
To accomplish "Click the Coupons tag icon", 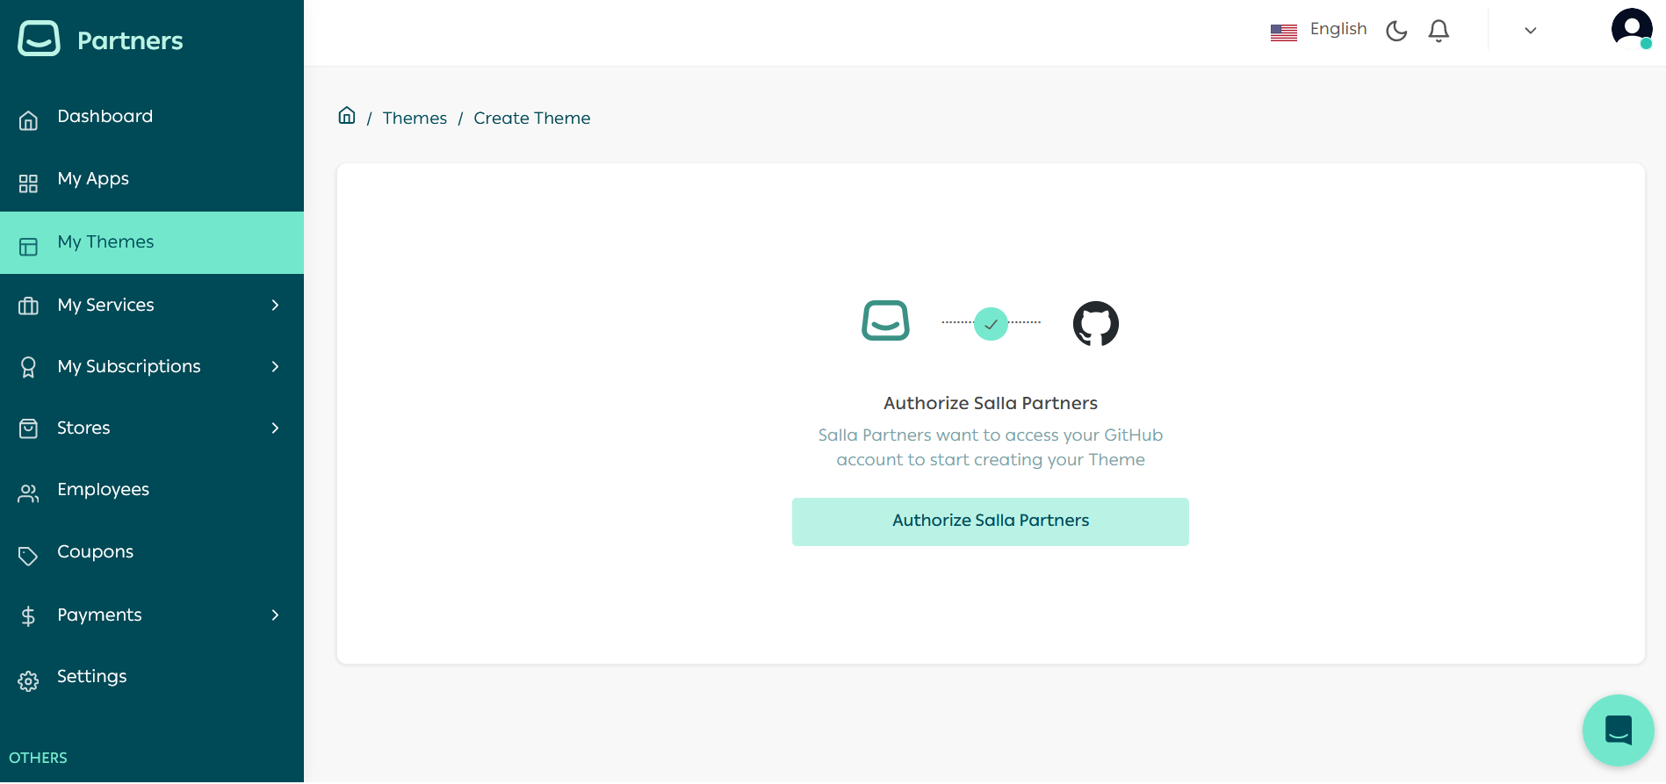I will coord(28,556).
